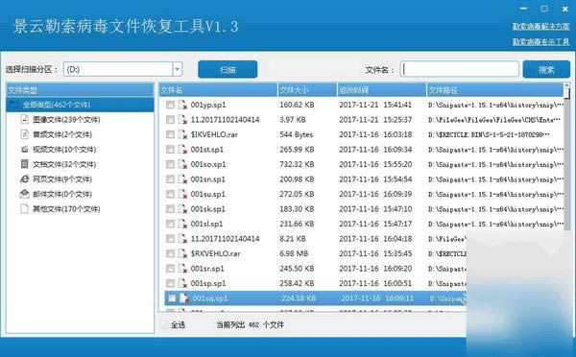Screen dimensions: 576x357
Task: Click file icon beside highlighted 001sq.sp1
Action: 184,298
